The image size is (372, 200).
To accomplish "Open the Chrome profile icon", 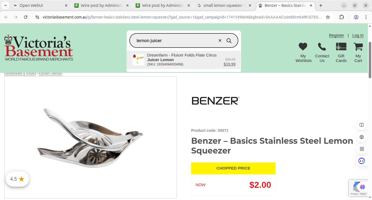I will (x=356, y=17).
